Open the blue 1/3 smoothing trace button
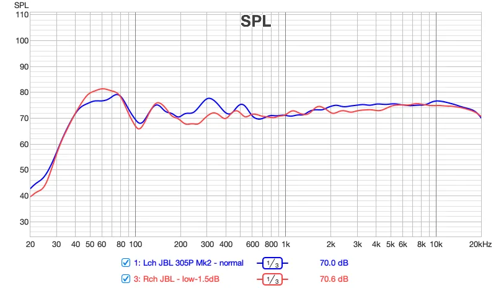This screenshot has height=288, width=496. coord(272,263)
